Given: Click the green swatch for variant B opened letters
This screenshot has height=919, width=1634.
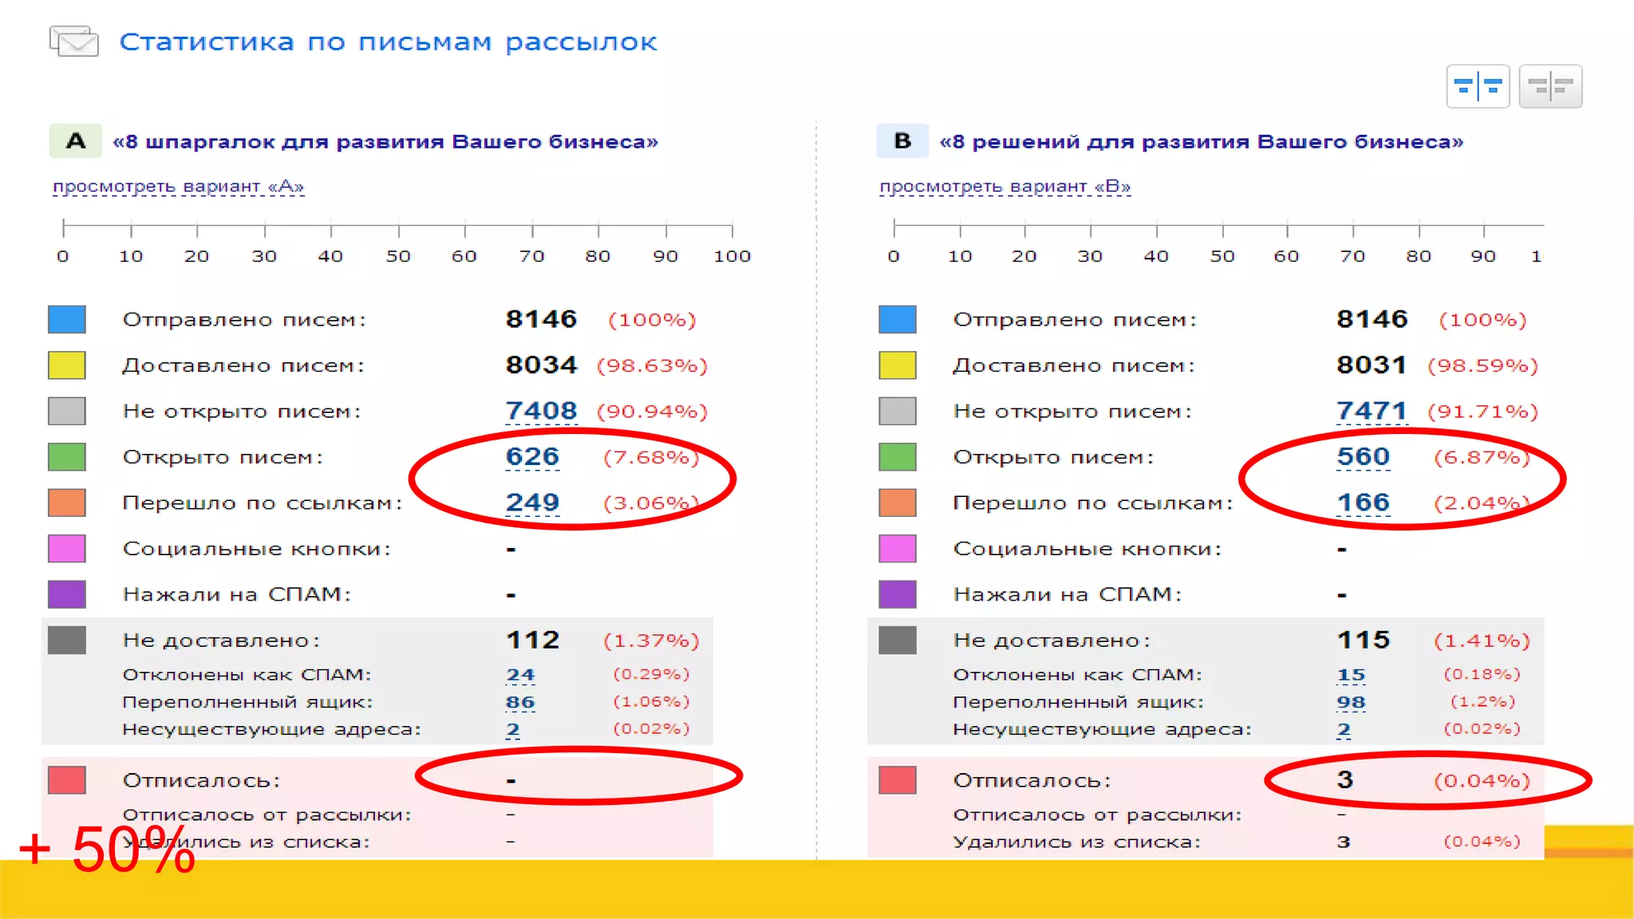Looking at the screenshot, I should click(898, 457).
